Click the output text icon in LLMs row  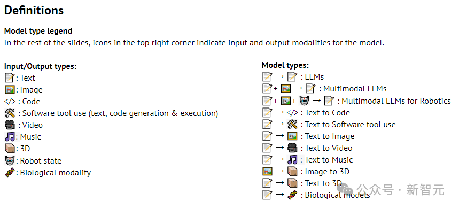click(292, 77)
